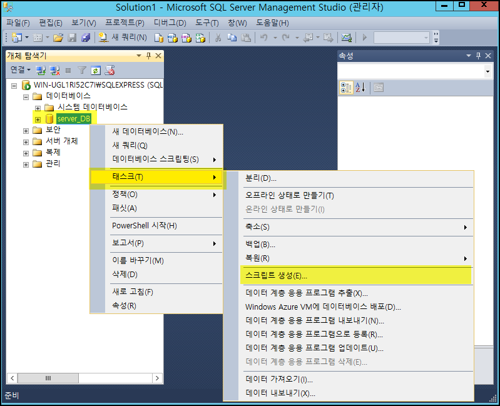Click the Alphabetical sort icon in 속성
Image resolution: width=500 pixels, height=406 pixels.
(x=360, y=88)
